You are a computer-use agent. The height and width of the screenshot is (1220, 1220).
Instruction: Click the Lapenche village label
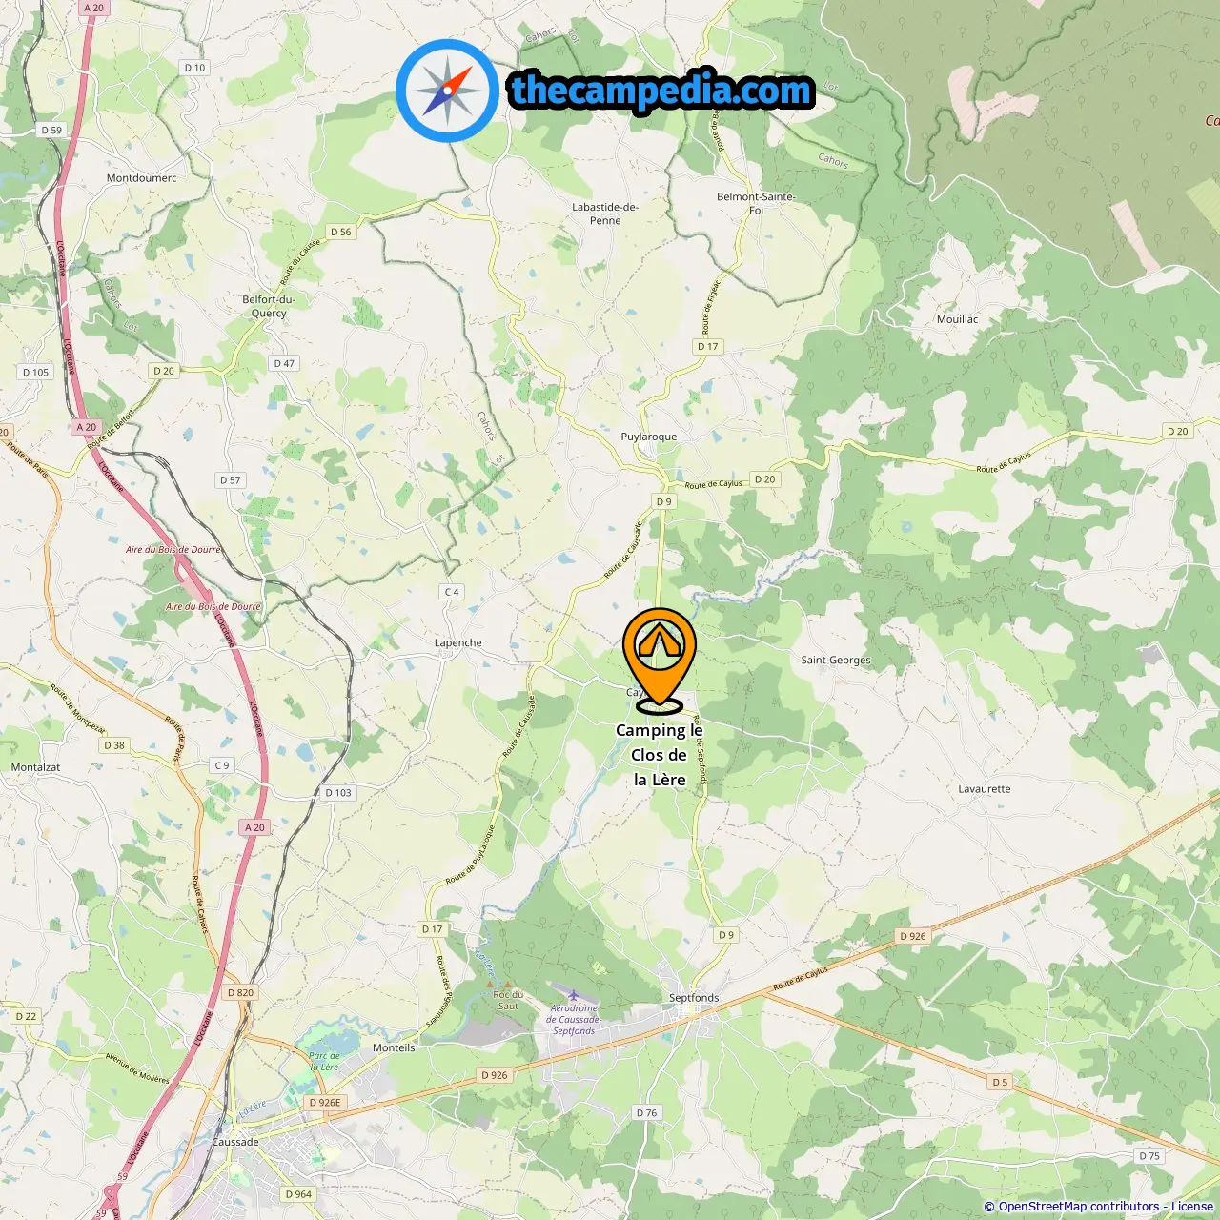point(458,642)
